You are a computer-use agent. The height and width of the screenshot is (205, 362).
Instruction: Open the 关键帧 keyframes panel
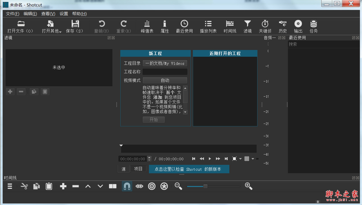(x=265, y=26)
